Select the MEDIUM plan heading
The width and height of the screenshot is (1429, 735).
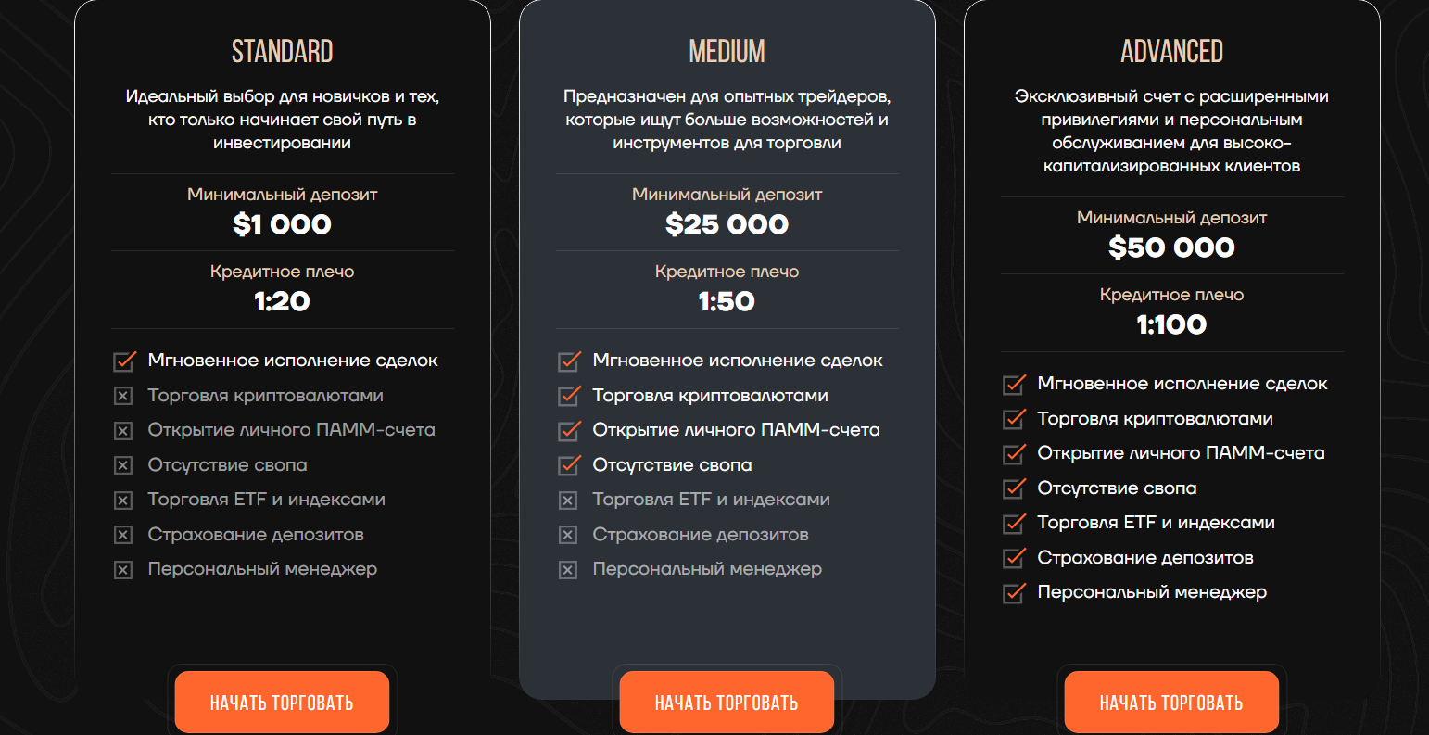point(727,51)
